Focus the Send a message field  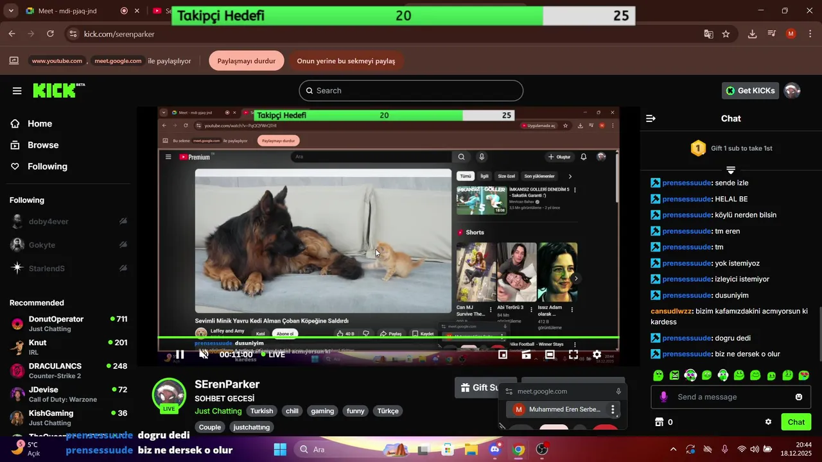731,397
